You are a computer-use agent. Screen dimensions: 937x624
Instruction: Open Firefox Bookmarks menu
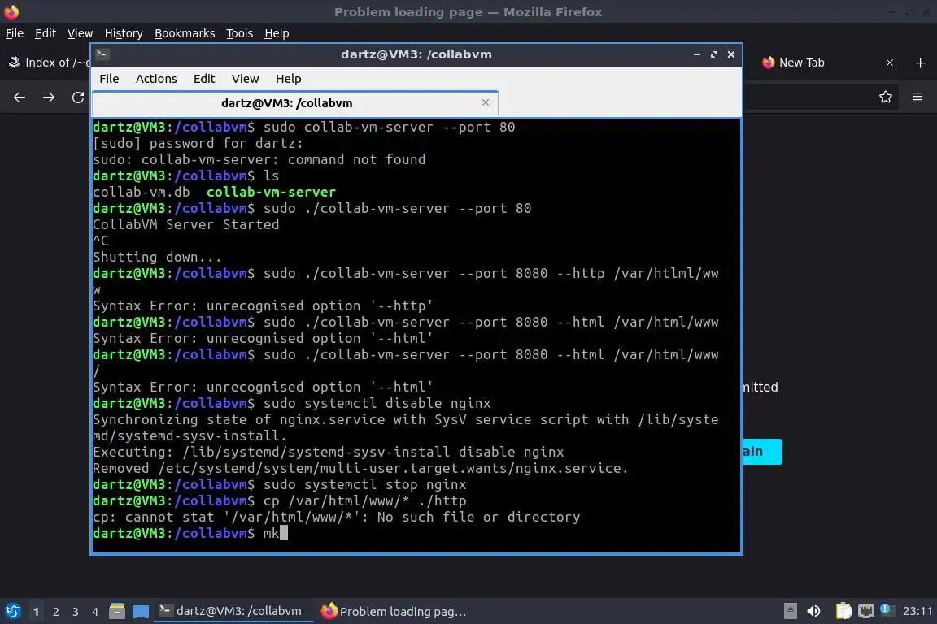[185, 33]
